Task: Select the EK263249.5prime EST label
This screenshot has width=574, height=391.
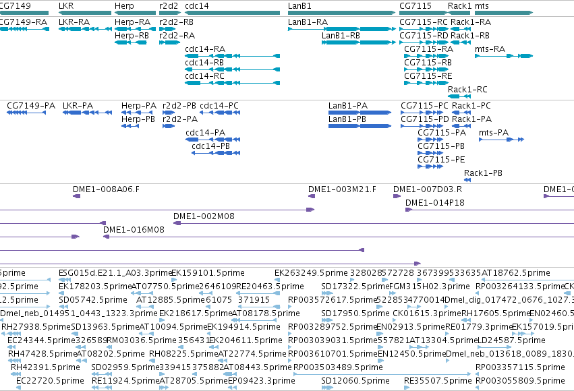Action: [311, 273]
